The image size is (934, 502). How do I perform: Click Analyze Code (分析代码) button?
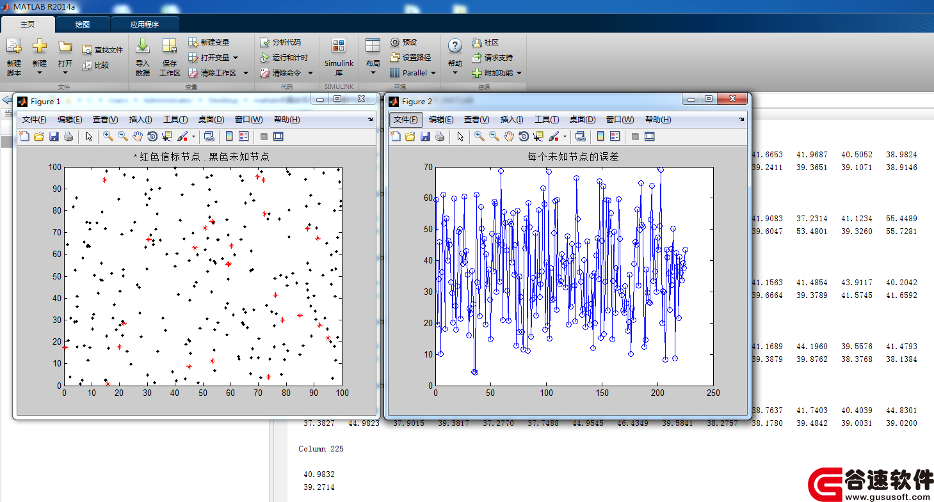pyautogui.click(x=280, y=42)
